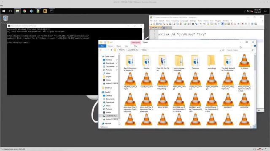Viewport: 270px width, 151px height.
Task: Select plugins folder in navigation pane
Action: coord(108,76)
